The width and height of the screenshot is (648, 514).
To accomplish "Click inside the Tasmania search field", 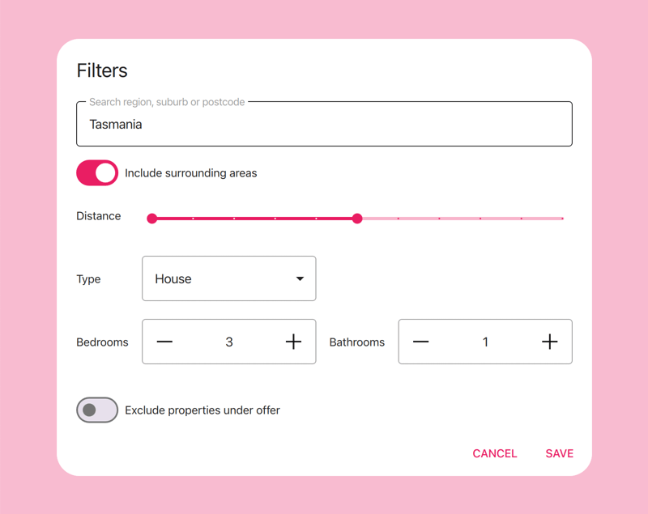I will (x=324, y=124).
